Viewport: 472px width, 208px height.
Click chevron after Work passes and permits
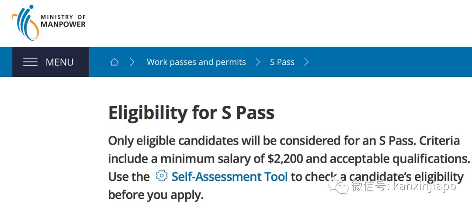point(258,62)
